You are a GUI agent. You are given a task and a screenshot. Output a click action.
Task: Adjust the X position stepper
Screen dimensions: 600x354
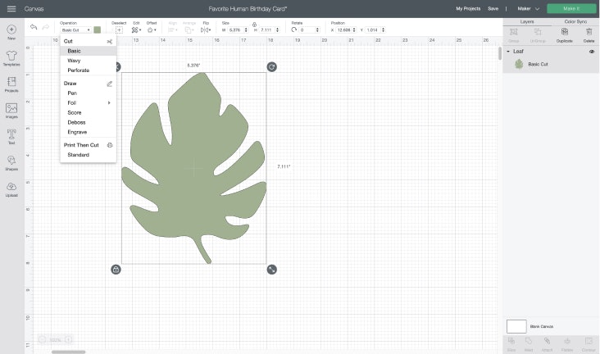pyautogui.click(x=354, y=29)
